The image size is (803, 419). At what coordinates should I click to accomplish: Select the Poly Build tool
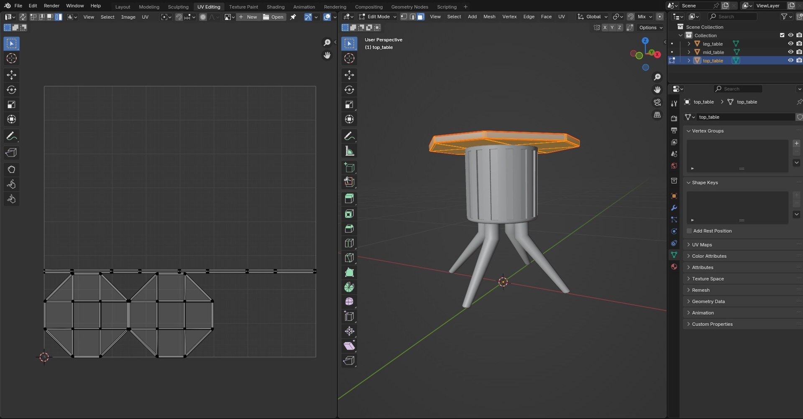349,273
